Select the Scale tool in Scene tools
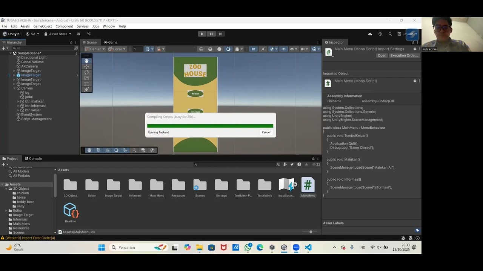Image resolution: width=483 pixels, height=271 pixels. coord(86,78)
